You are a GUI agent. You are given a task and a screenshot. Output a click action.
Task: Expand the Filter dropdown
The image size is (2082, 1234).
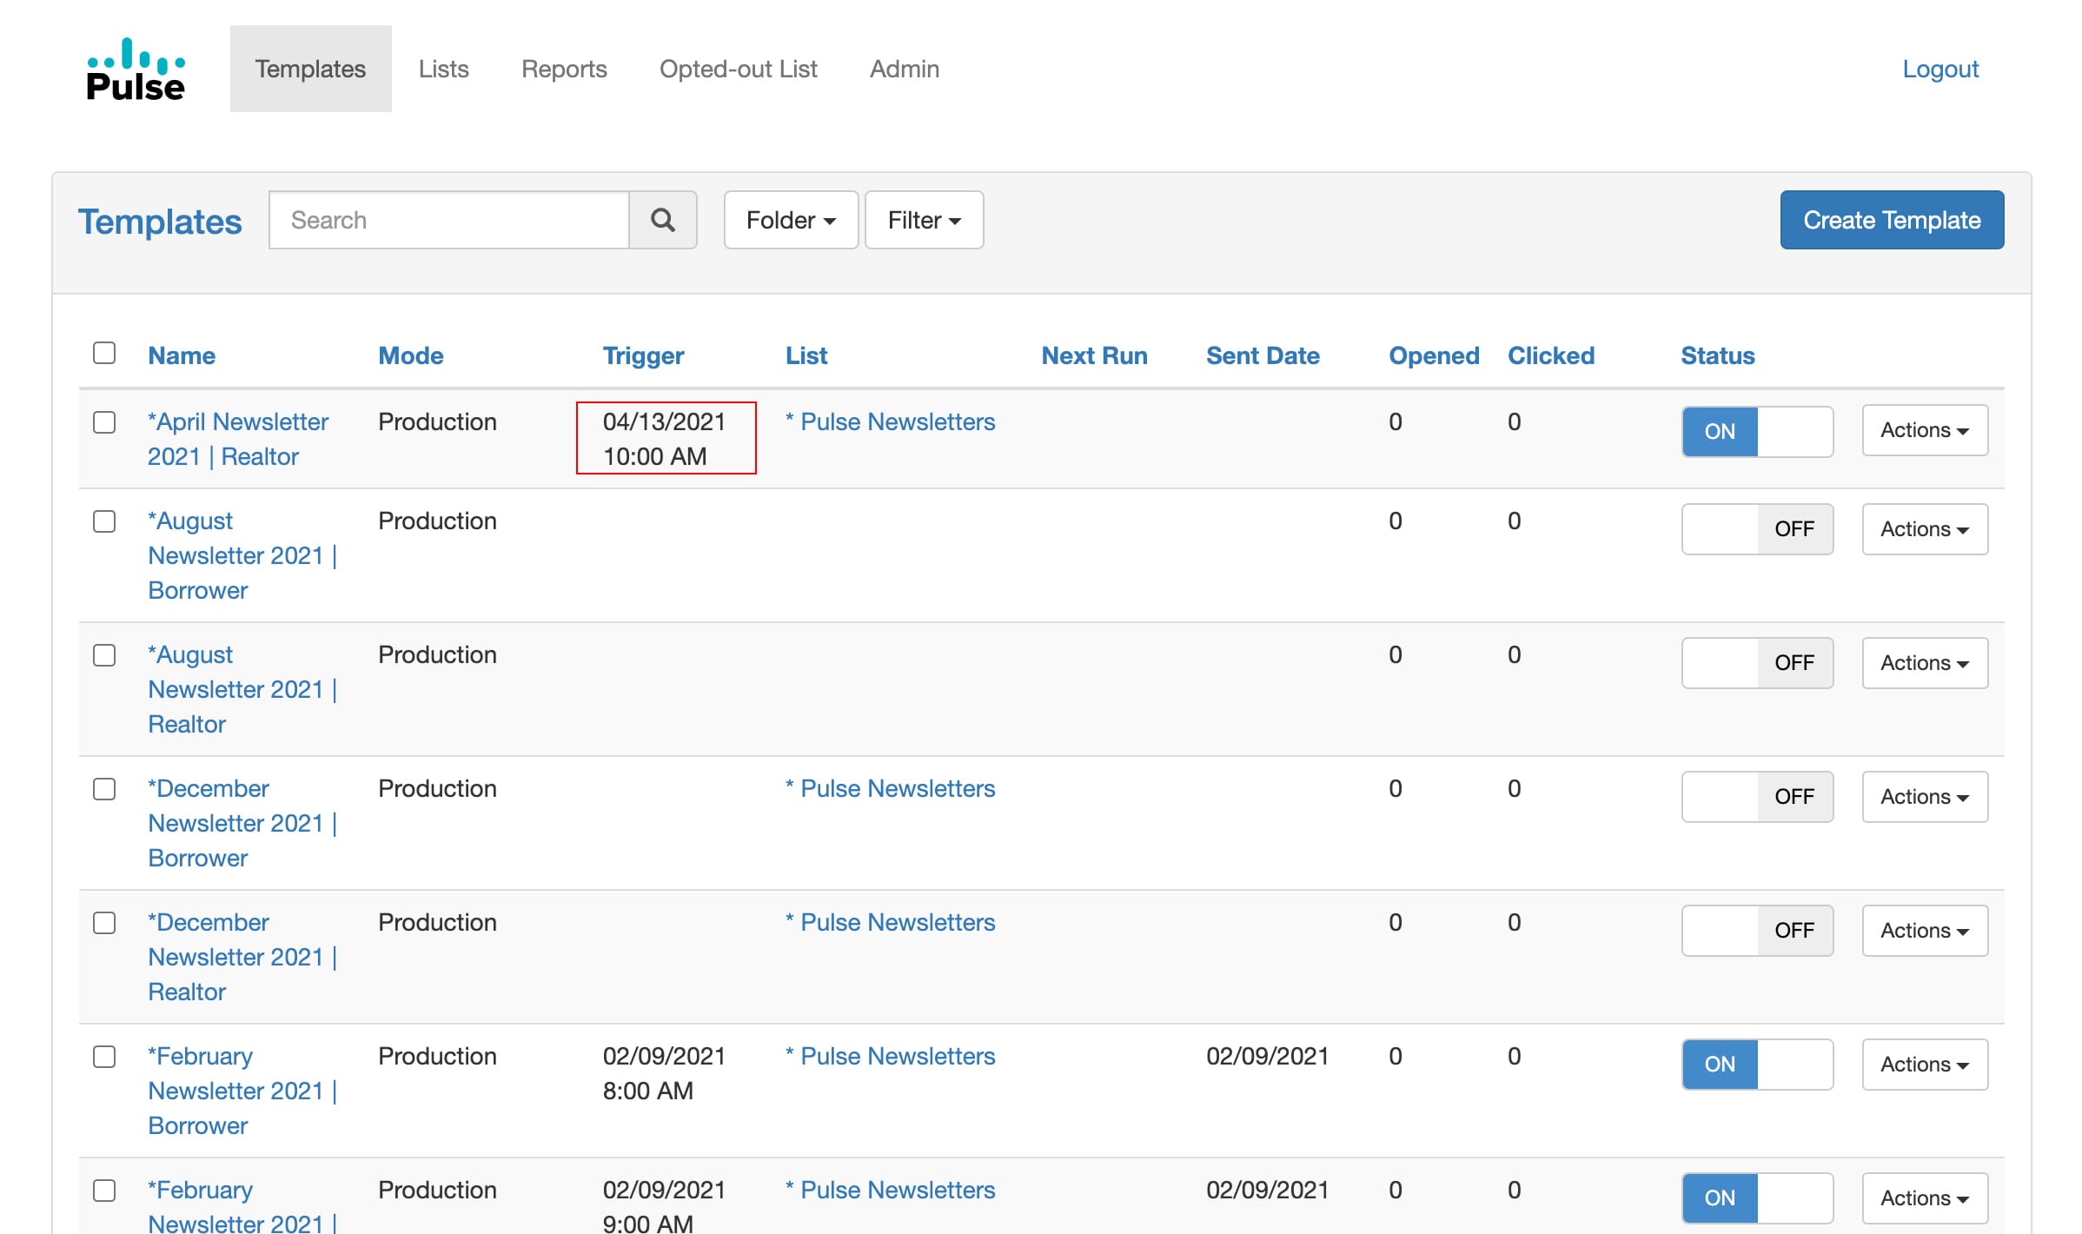924,220
